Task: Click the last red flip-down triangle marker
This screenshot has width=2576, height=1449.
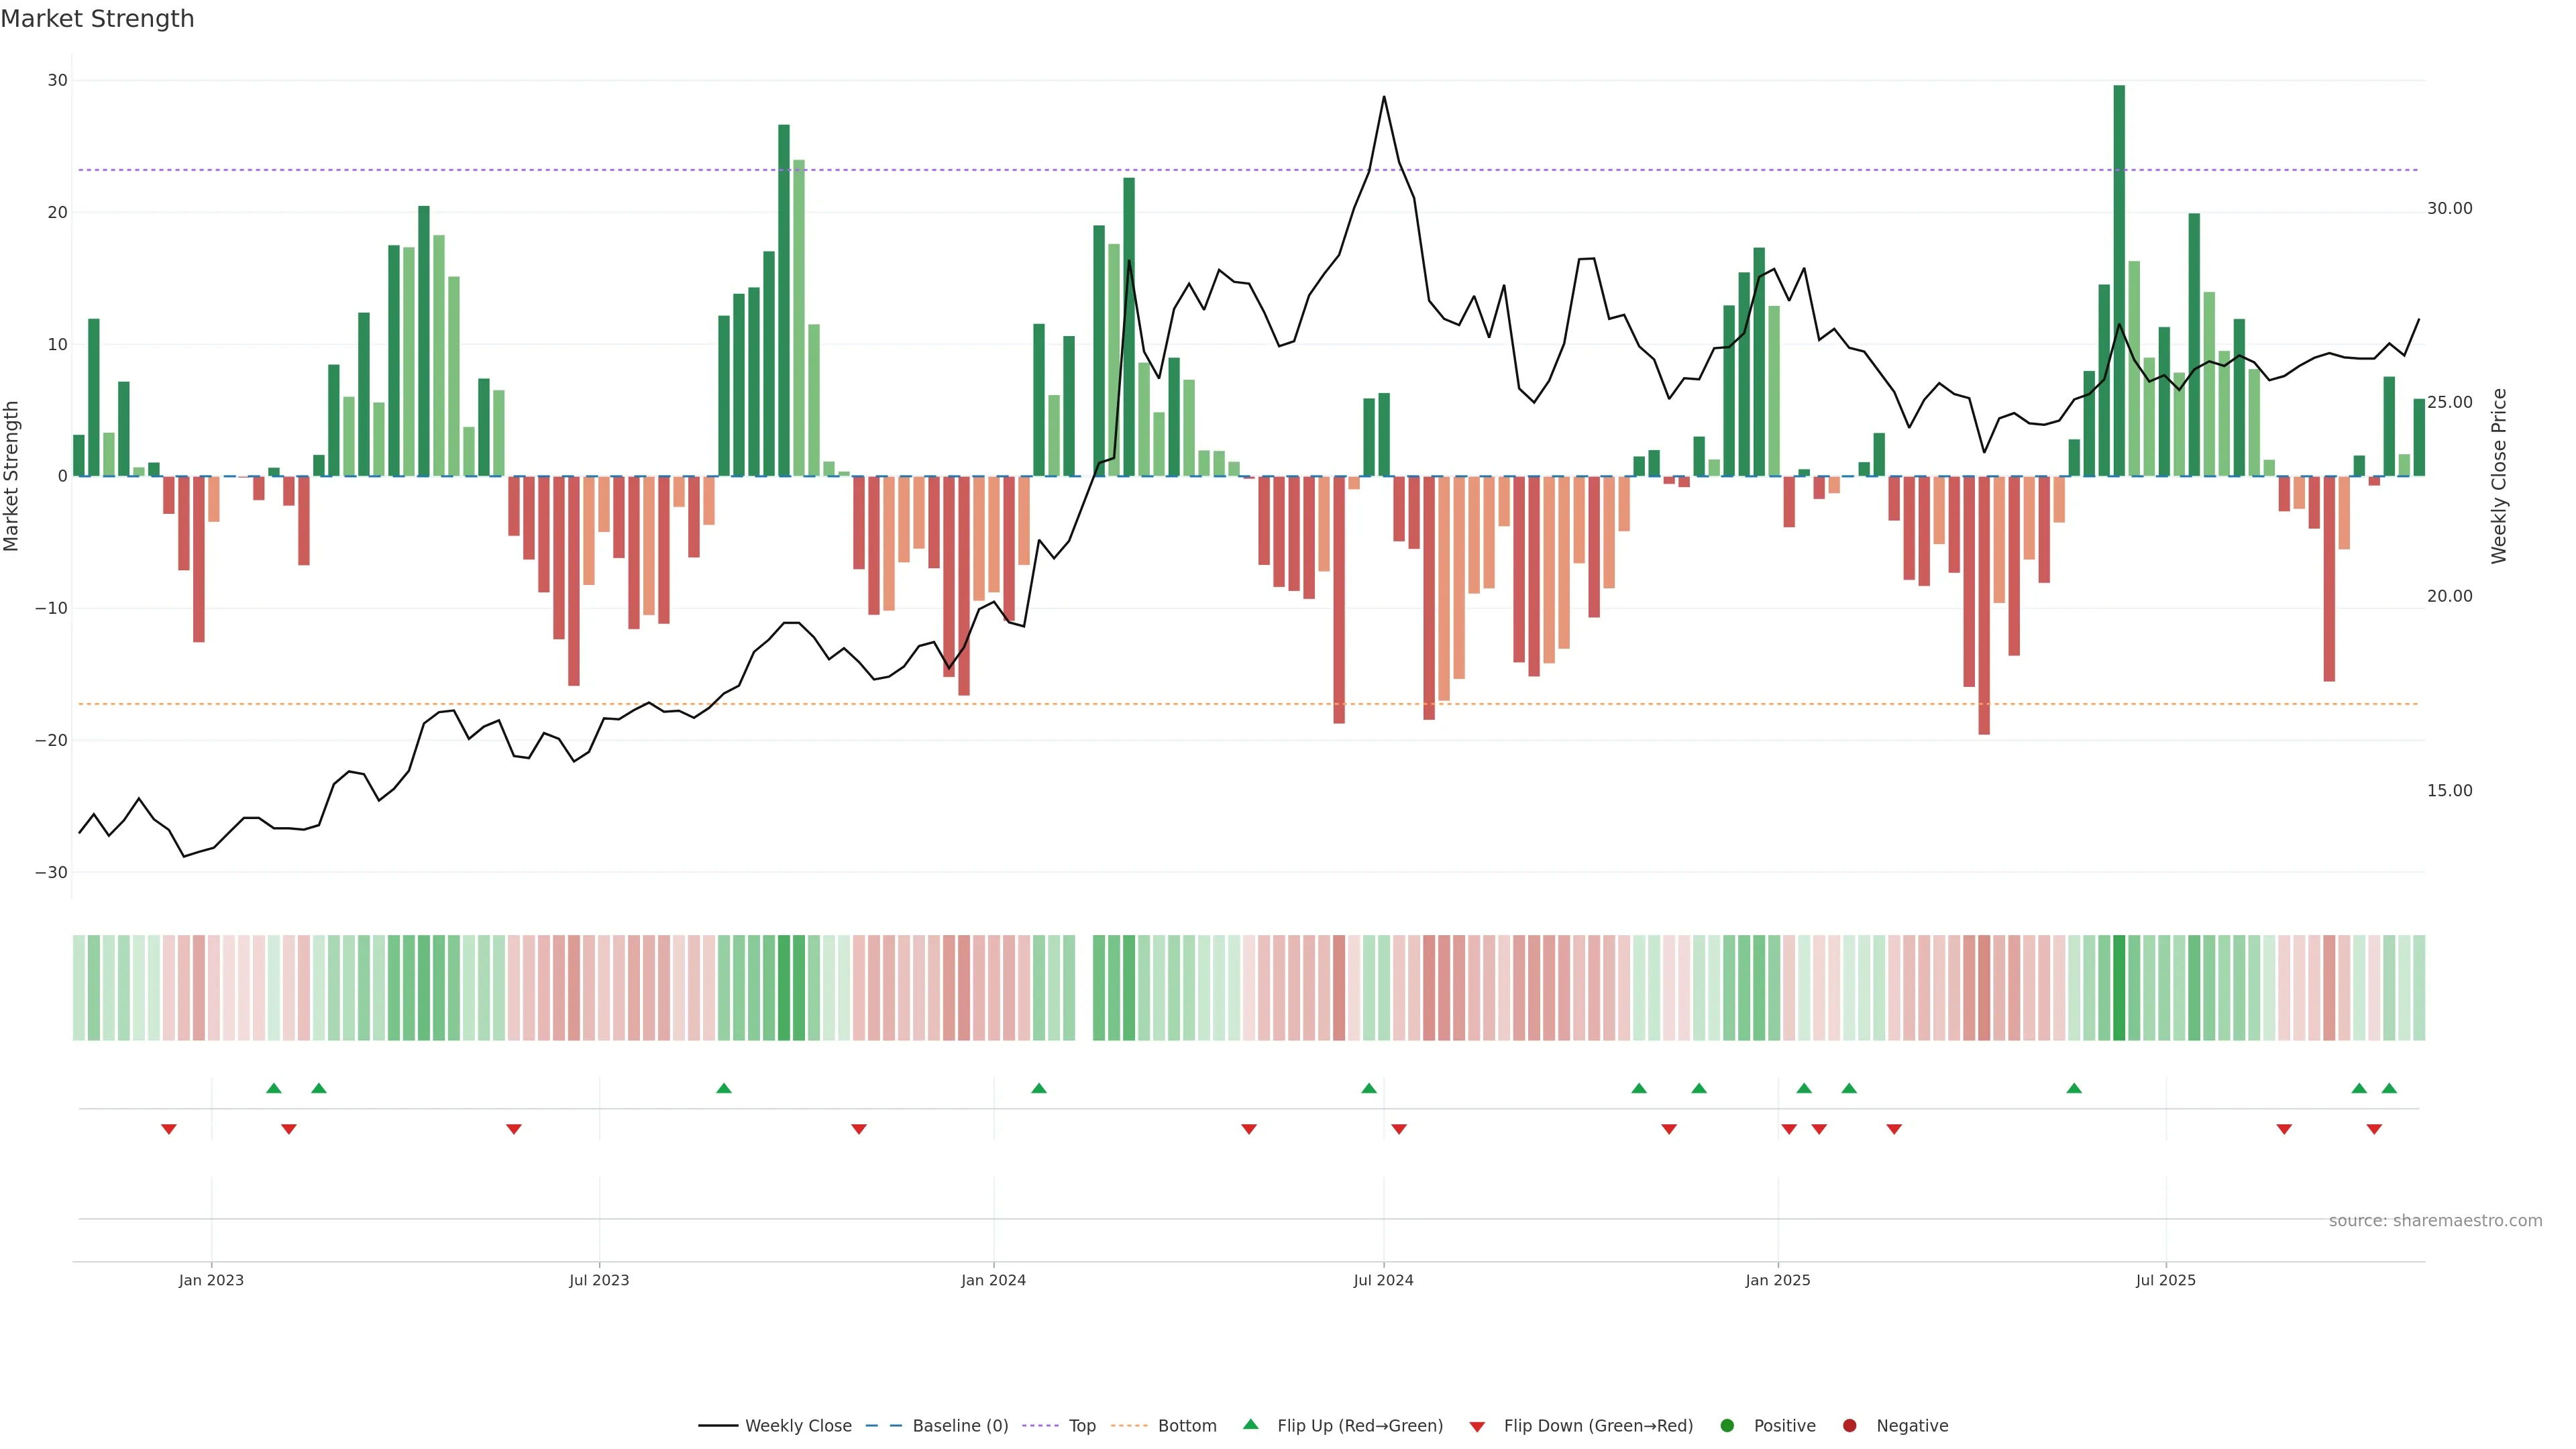Action: tap(2374, 1129)
